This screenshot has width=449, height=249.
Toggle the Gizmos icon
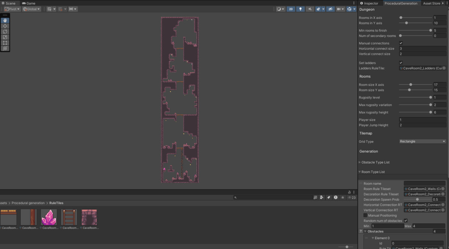pos(349,9)
